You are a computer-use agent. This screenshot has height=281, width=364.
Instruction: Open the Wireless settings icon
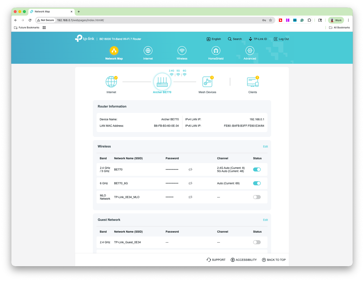point(182,51)
